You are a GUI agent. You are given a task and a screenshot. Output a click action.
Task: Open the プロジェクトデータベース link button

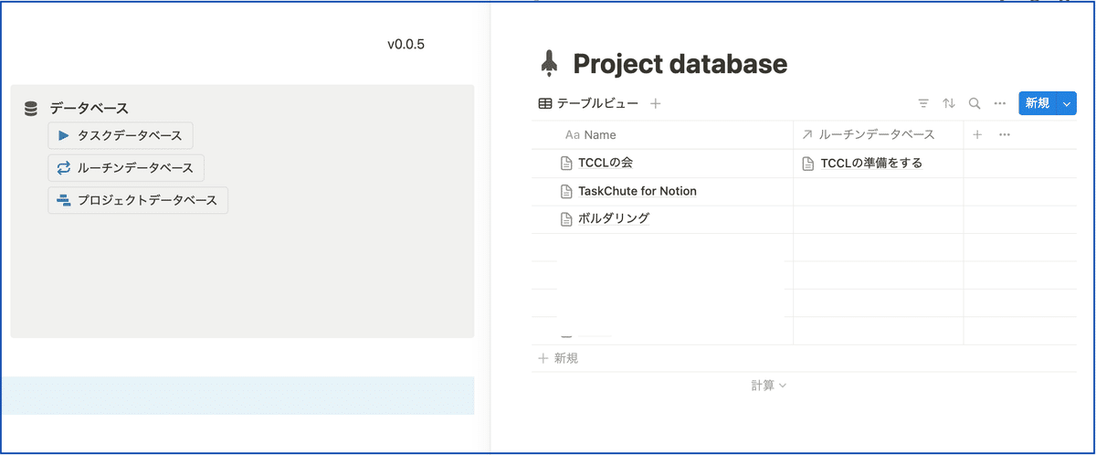138,200
